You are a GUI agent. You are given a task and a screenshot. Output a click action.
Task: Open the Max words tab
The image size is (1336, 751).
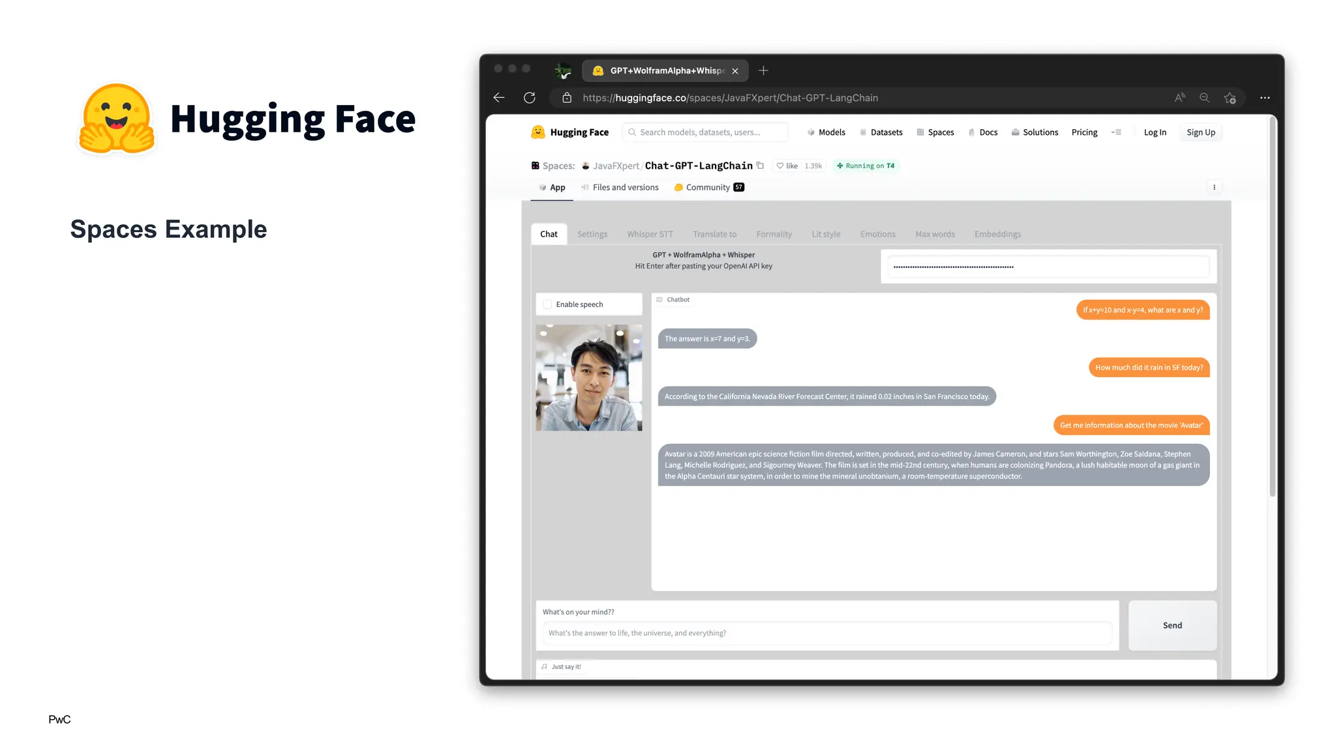[x=935, y=234]
